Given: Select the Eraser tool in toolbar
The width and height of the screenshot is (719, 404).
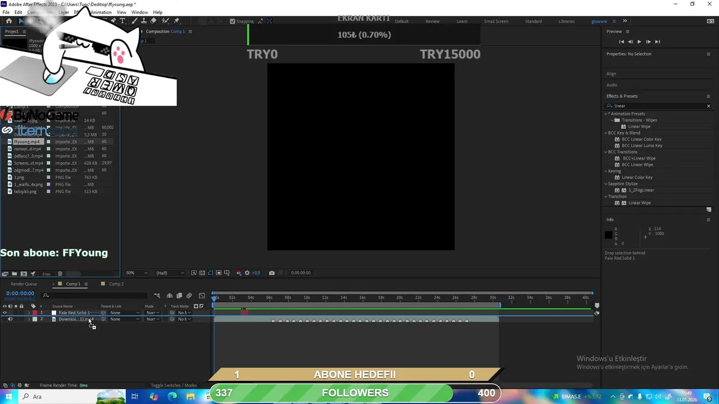Looking at the screenshot, I should point(153,21).
